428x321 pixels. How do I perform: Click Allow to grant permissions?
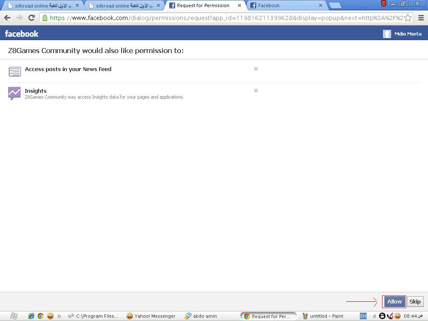[x=394, y=302]
